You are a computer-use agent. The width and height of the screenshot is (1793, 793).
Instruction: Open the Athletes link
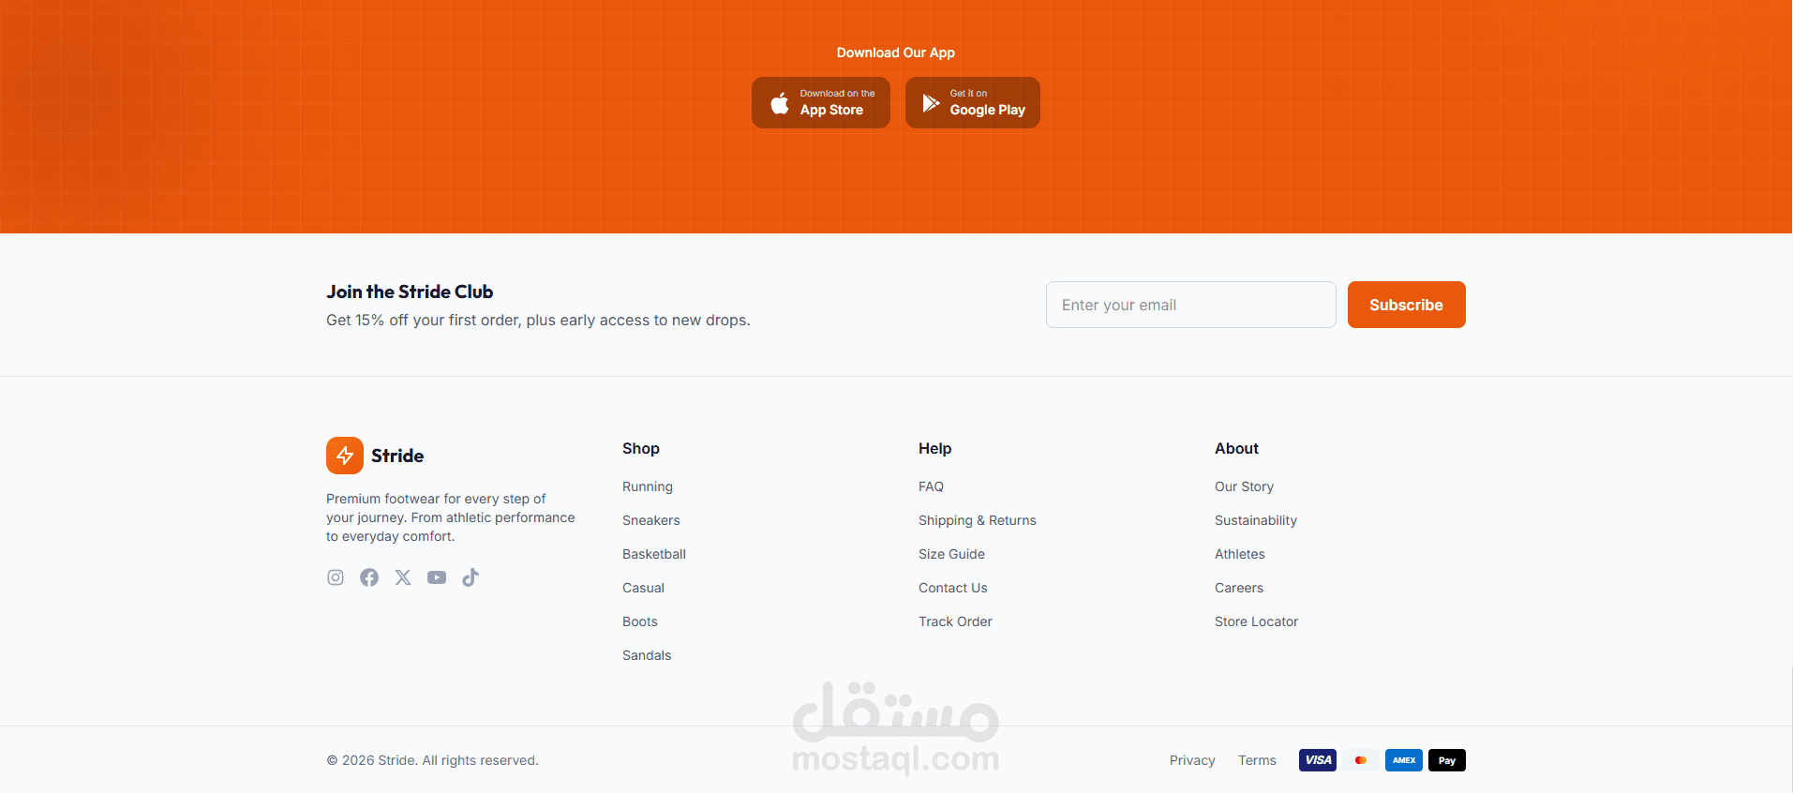pyautogui.click(x=1240, y=554)
